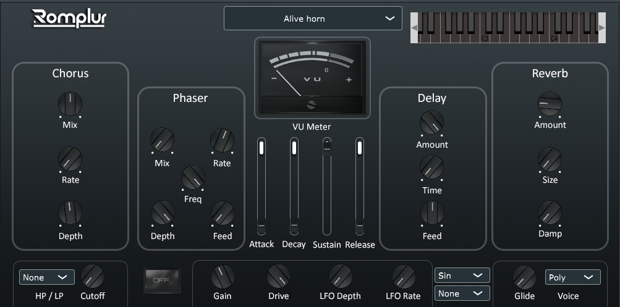620x307 pixels.
Task: Shift keyboard right with the right arrow
Action: (x=602, y=28)
